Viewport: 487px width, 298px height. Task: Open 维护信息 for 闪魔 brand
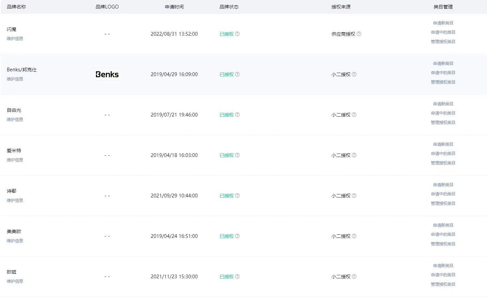click(x=15, y=39)
